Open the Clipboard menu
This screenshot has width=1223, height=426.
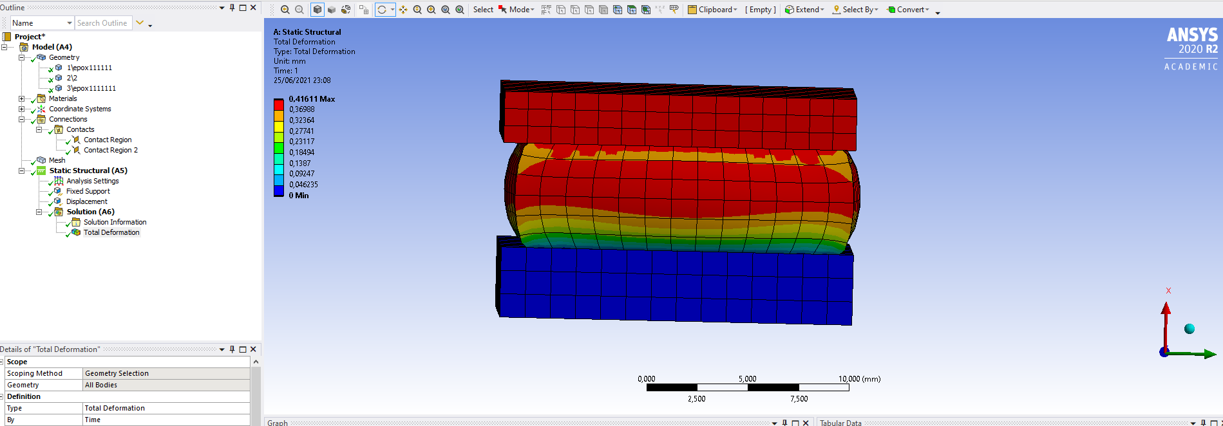pos(712,10)
